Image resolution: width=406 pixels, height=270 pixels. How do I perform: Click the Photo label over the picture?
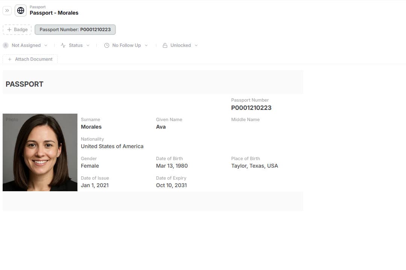[x=12, y=120]
